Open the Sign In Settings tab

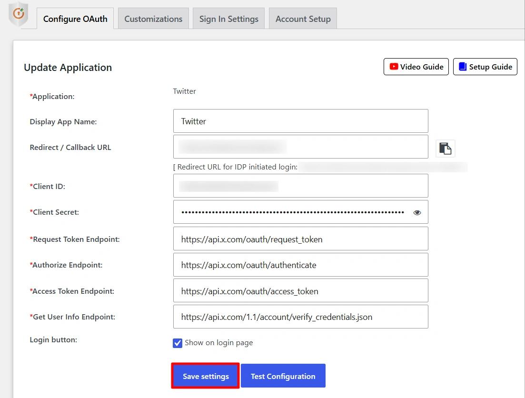pyautogui.click(x=228, y=19)
